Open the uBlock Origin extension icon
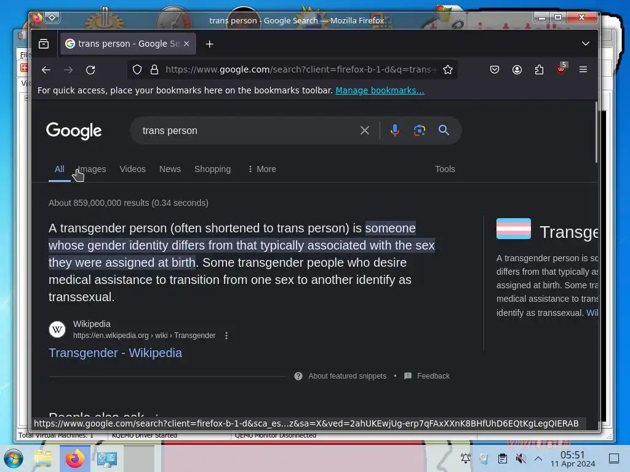The image size is (630, 472). tap(561, 69)
